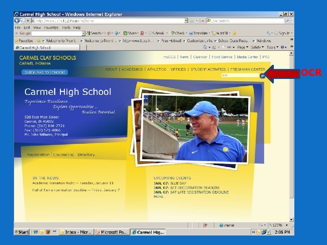Switch to Microsoft PowerPoint taskbar window

pyautogui.click(x=112, y=232)
